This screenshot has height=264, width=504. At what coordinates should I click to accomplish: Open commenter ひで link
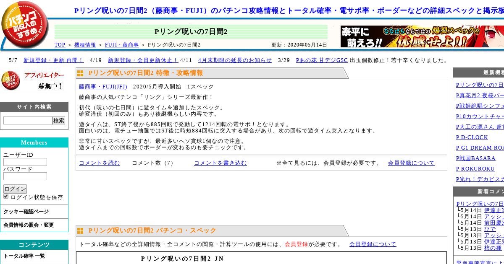click(x=490, y=229)
